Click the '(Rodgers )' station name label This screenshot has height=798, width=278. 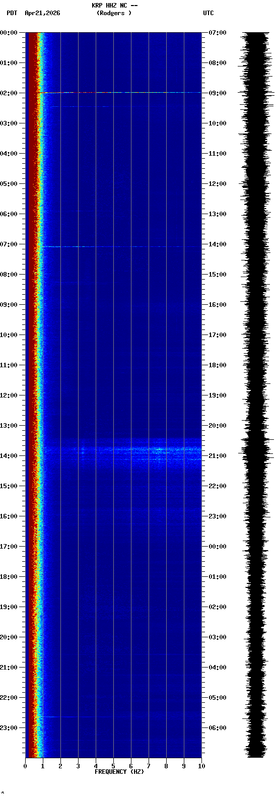pos(114,13)
